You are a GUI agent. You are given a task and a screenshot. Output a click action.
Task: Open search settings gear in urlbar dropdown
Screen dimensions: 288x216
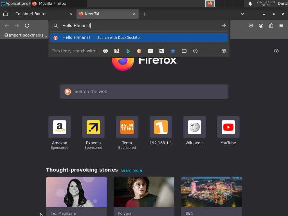pos(224,51)
